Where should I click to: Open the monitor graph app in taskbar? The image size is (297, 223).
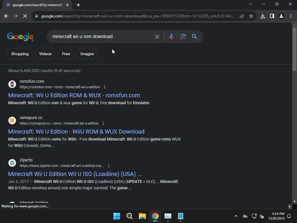[168, 216]
